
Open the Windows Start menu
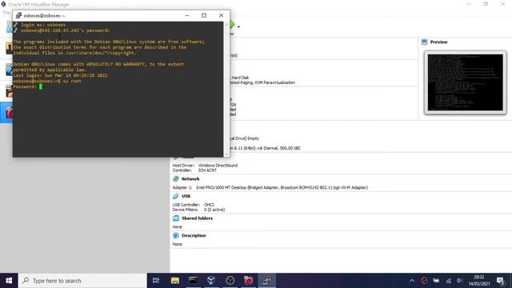tap(9, 281)
